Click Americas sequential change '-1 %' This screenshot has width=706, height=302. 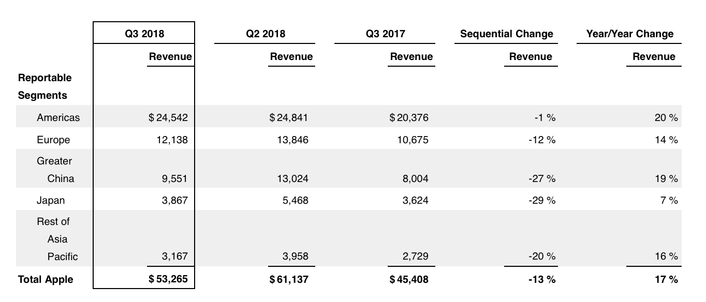pos(545,117)
